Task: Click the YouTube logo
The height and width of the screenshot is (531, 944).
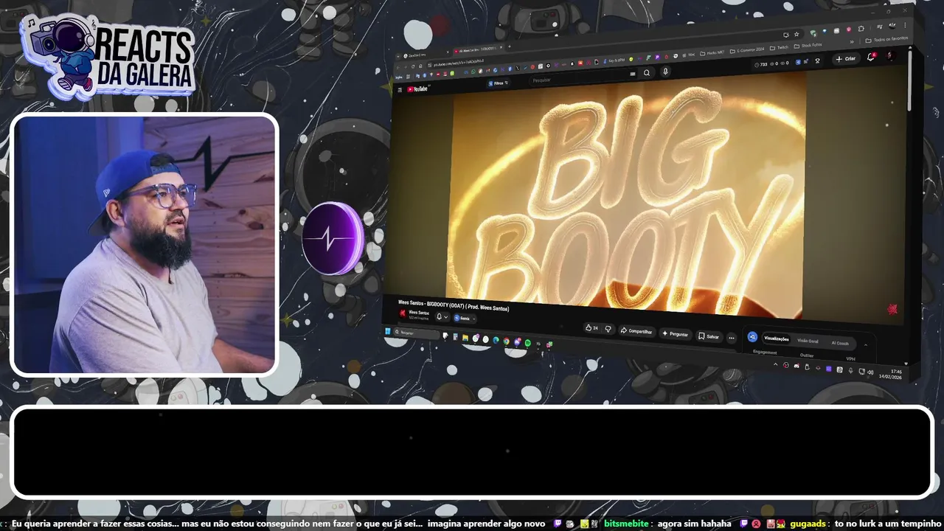Action: 417,89
